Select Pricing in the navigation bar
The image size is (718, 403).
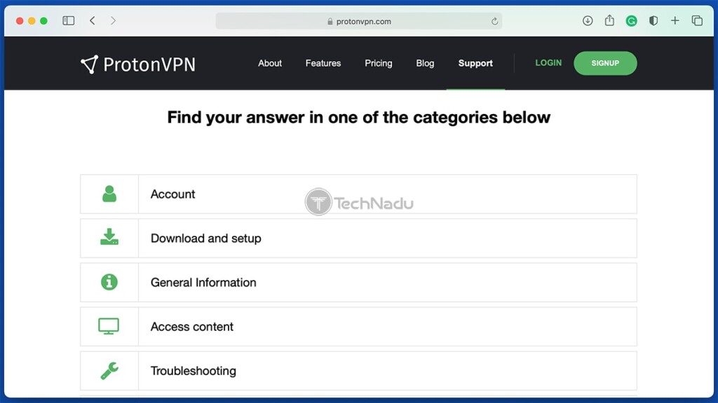pos(378,63)
